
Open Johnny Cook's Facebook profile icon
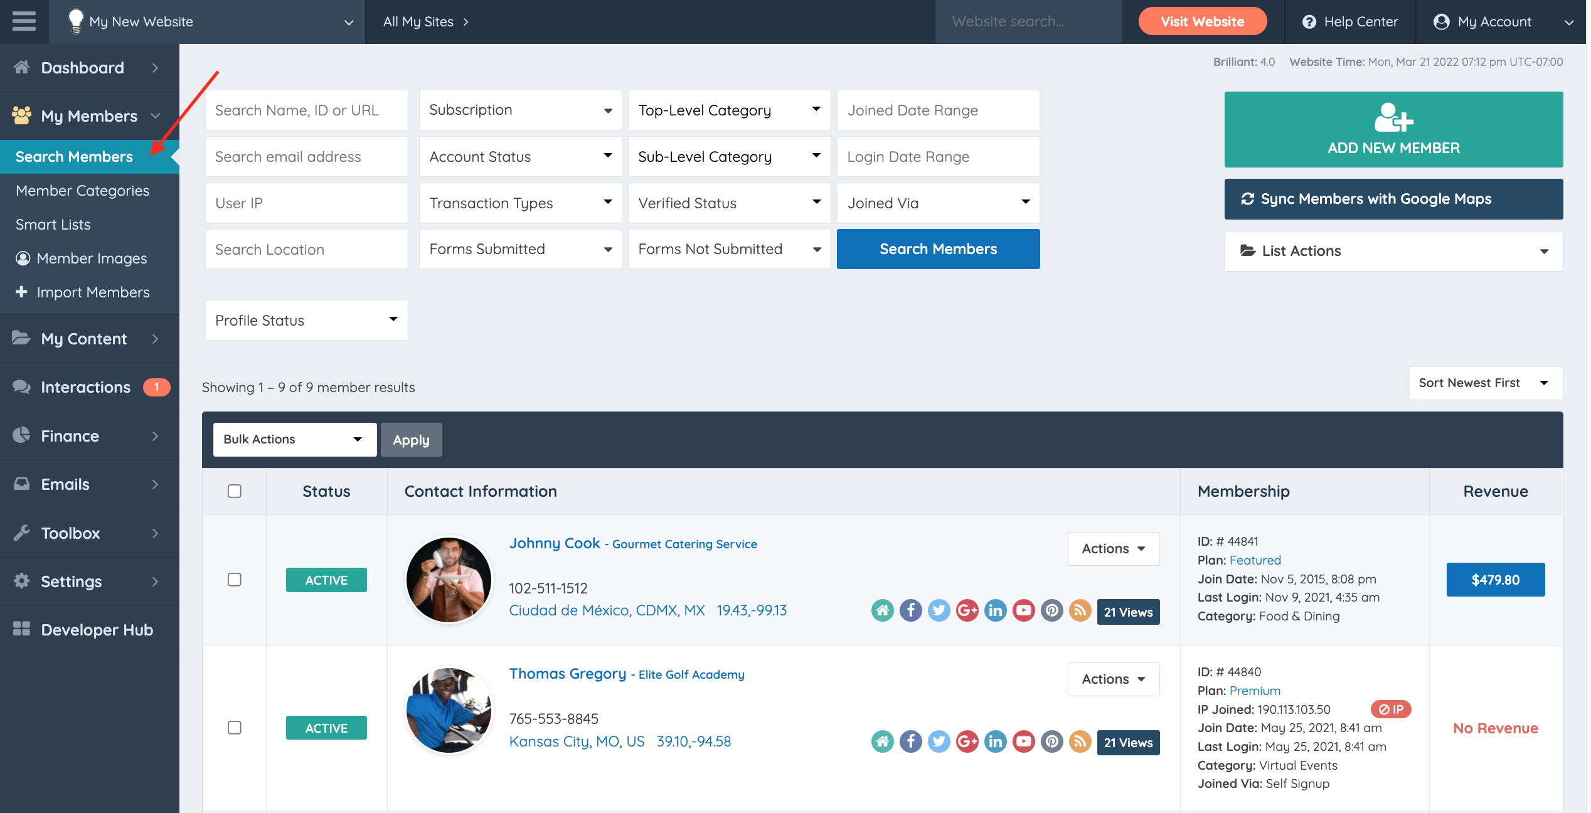[x=911, y=610]
